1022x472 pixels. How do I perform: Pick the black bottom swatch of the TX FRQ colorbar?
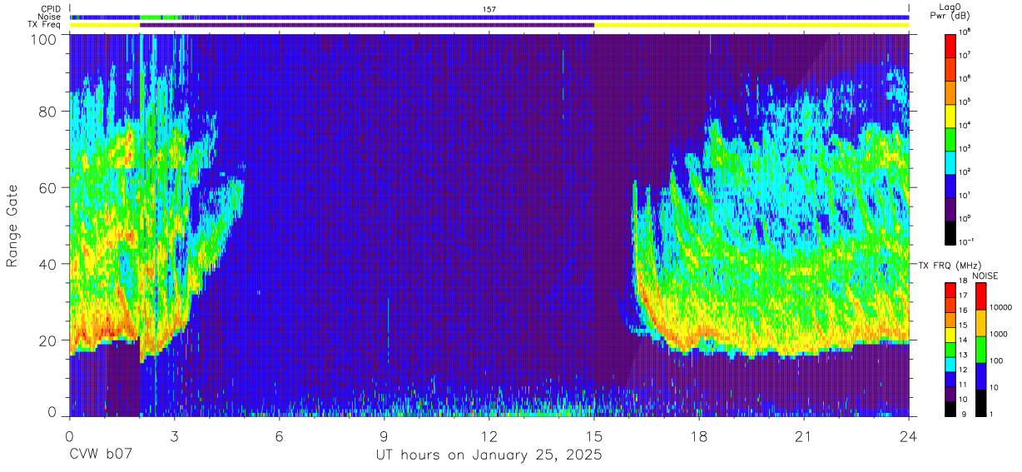click(950, 408)
